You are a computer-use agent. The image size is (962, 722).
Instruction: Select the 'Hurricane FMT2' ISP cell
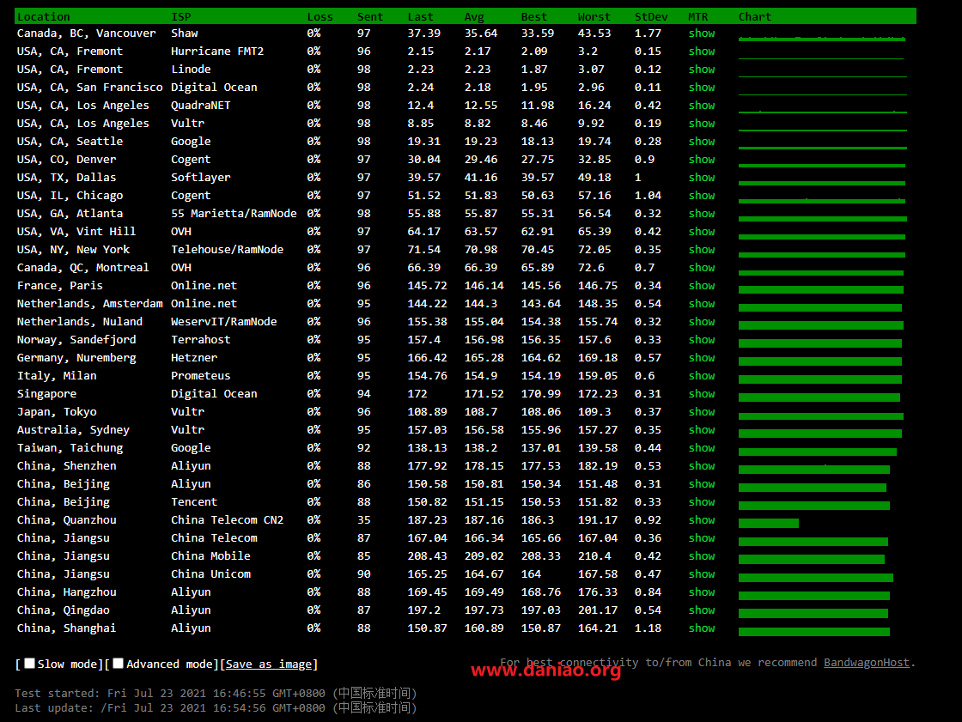[x=217, y=52]
